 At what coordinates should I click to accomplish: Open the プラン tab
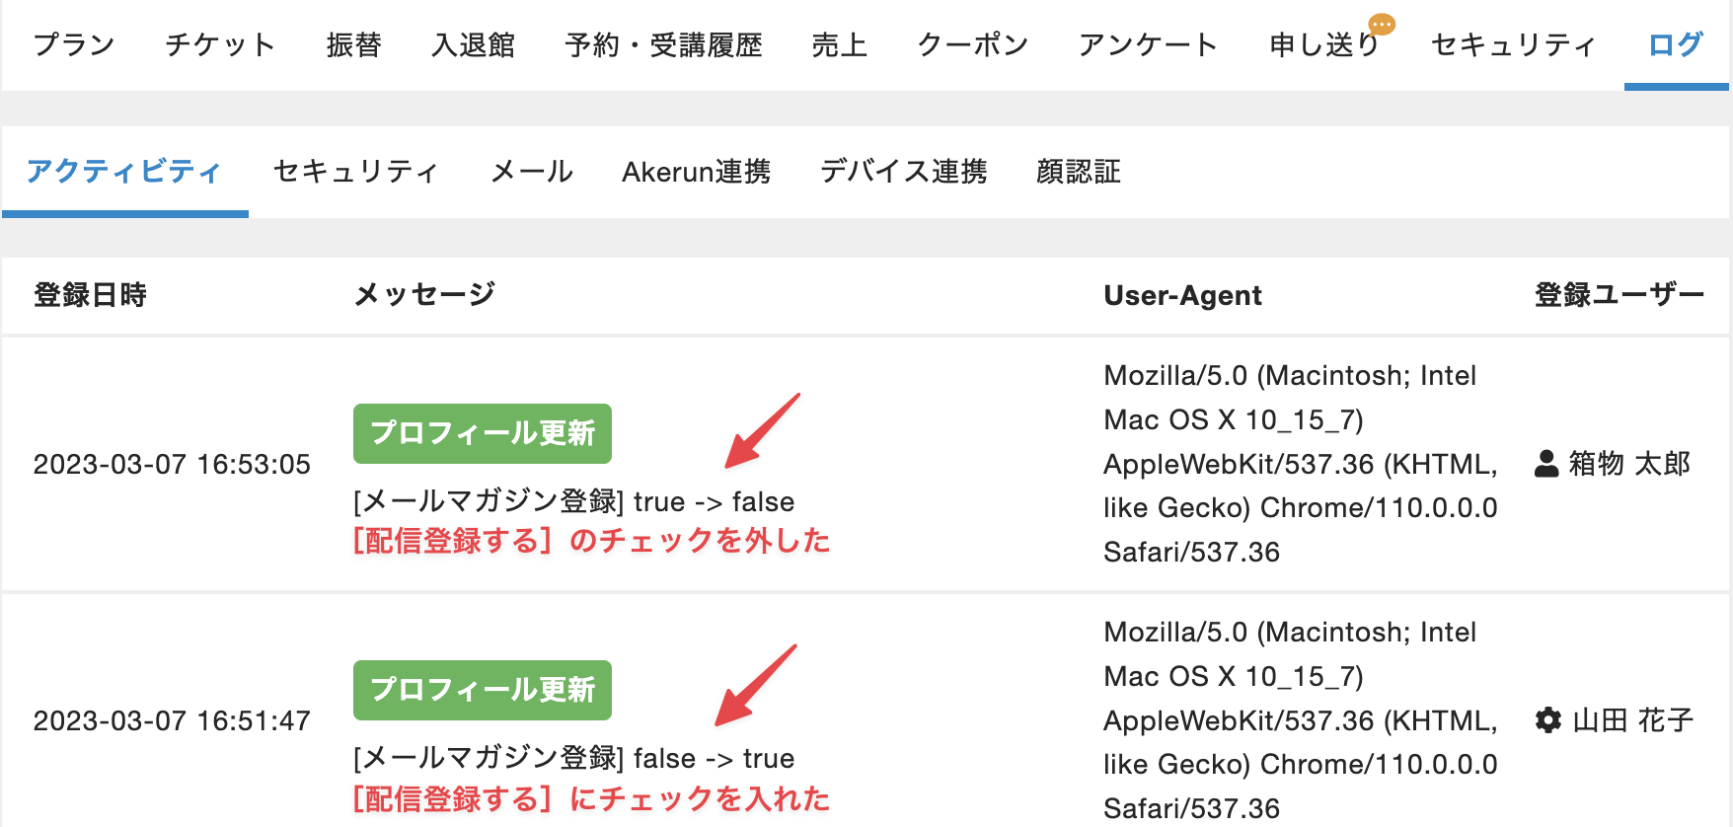[74, 45]
